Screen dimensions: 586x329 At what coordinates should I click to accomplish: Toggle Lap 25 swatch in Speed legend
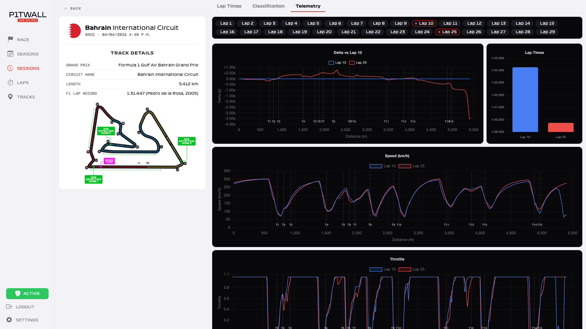(x=405, y=166)
